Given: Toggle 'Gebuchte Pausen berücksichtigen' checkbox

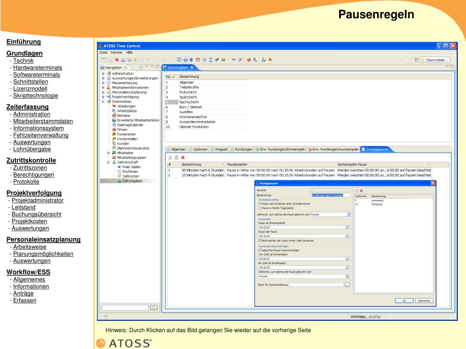Looking at the screenshot, I should pyautogui.click(x=260, y=250).
